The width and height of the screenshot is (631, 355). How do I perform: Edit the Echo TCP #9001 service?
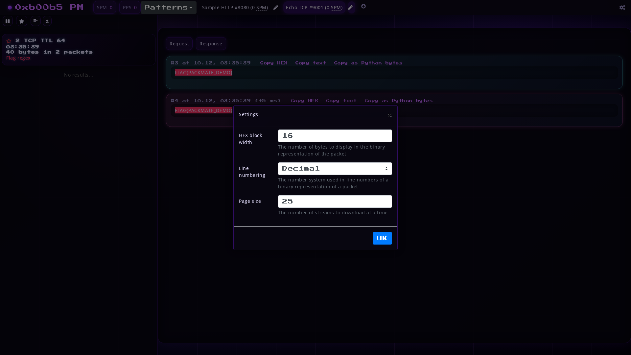(350, 7)
